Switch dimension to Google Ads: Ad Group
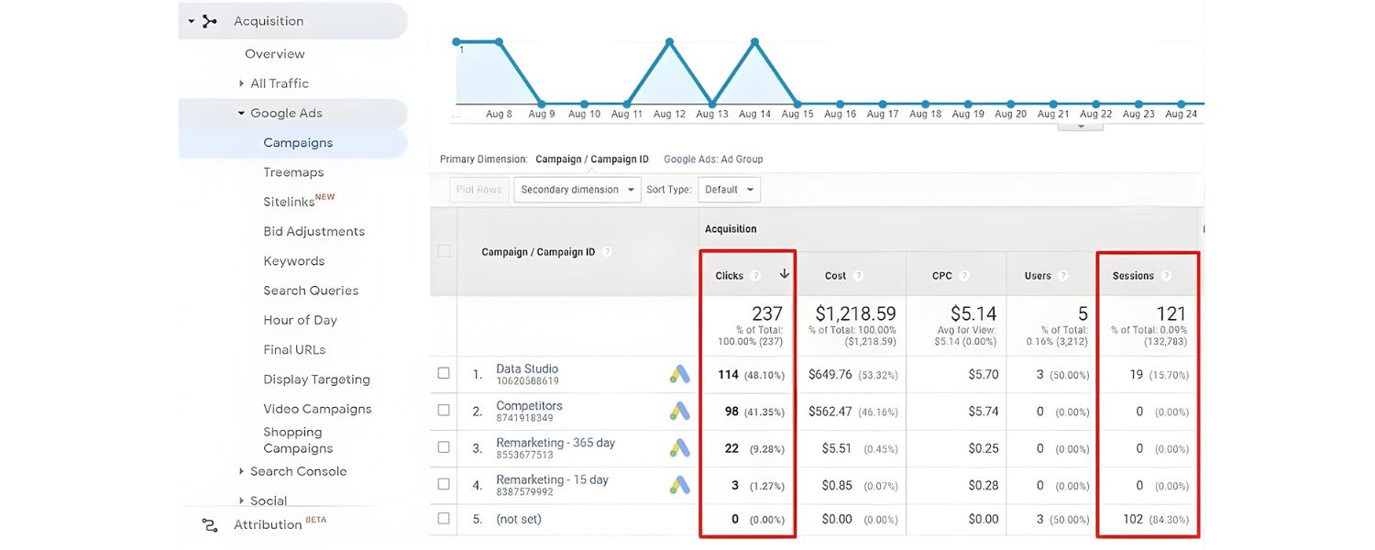Image resolution: width=1375 pixels, height=550 pixels. 713,159
